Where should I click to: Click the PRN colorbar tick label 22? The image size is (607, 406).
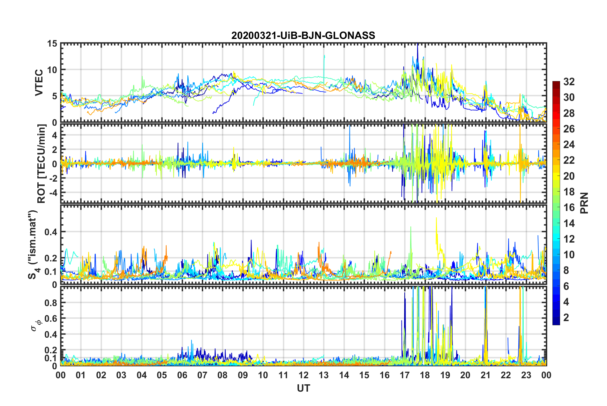tap(569, 160)
